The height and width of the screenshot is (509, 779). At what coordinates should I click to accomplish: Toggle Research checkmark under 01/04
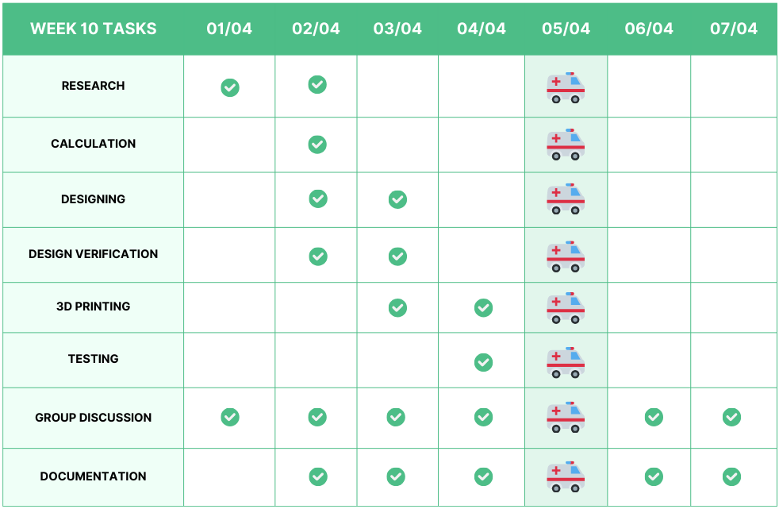point(230,87)
